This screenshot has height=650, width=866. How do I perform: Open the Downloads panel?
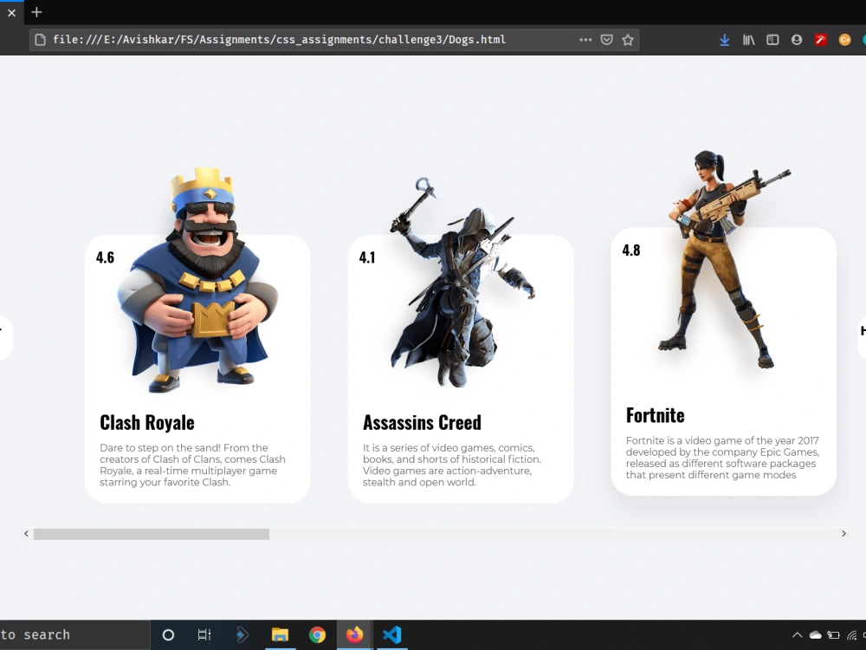pyautogui.click(x=725, y=40)
